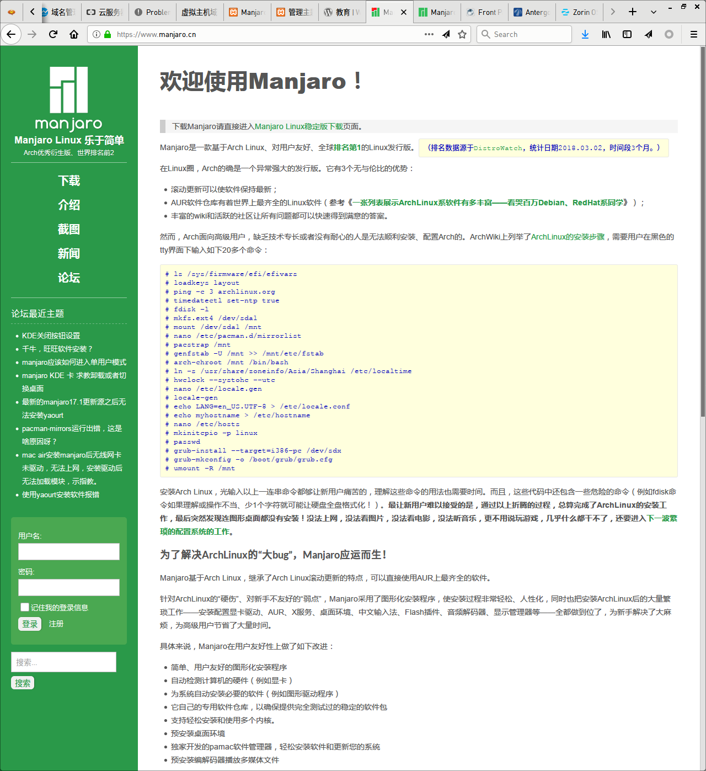The width and height of the screenshot is (706, 771).
Task: Open forum topic pacman-mirrors运行出错
Action: pos(72,435)
